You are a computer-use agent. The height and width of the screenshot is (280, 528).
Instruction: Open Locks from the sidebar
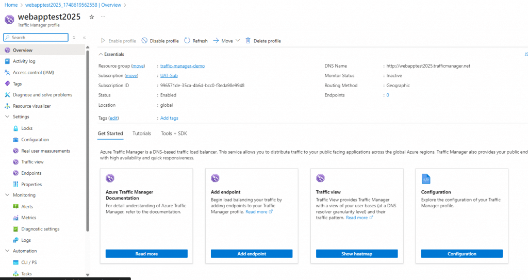point(26,128)
